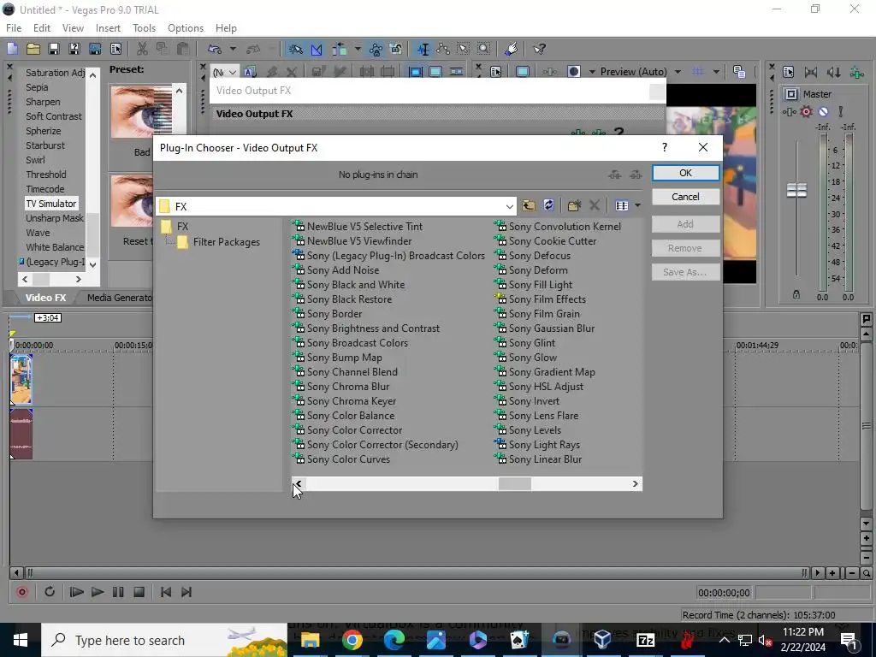Click the OK button in Plug-In Chooser

click(x=685, y=173)
